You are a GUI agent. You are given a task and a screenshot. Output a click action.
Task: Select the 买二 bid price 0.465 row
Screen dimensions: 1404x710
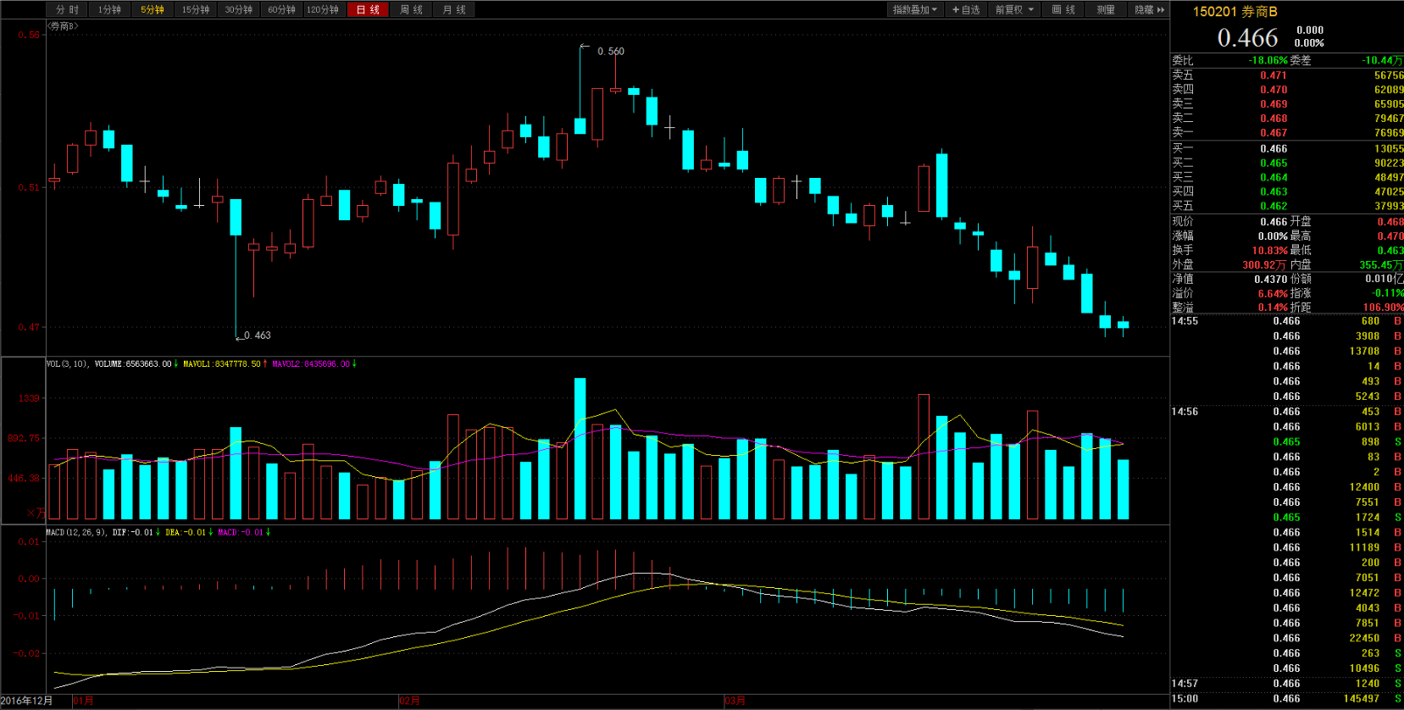pyautogui.click(x=1287, y=164)
